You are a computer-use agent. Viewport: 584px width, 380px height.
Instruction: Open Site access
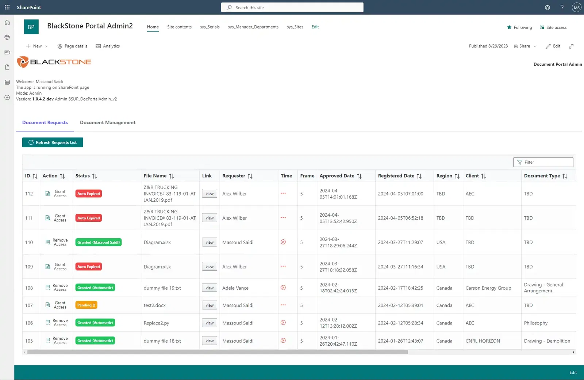[x=553, y=27]
